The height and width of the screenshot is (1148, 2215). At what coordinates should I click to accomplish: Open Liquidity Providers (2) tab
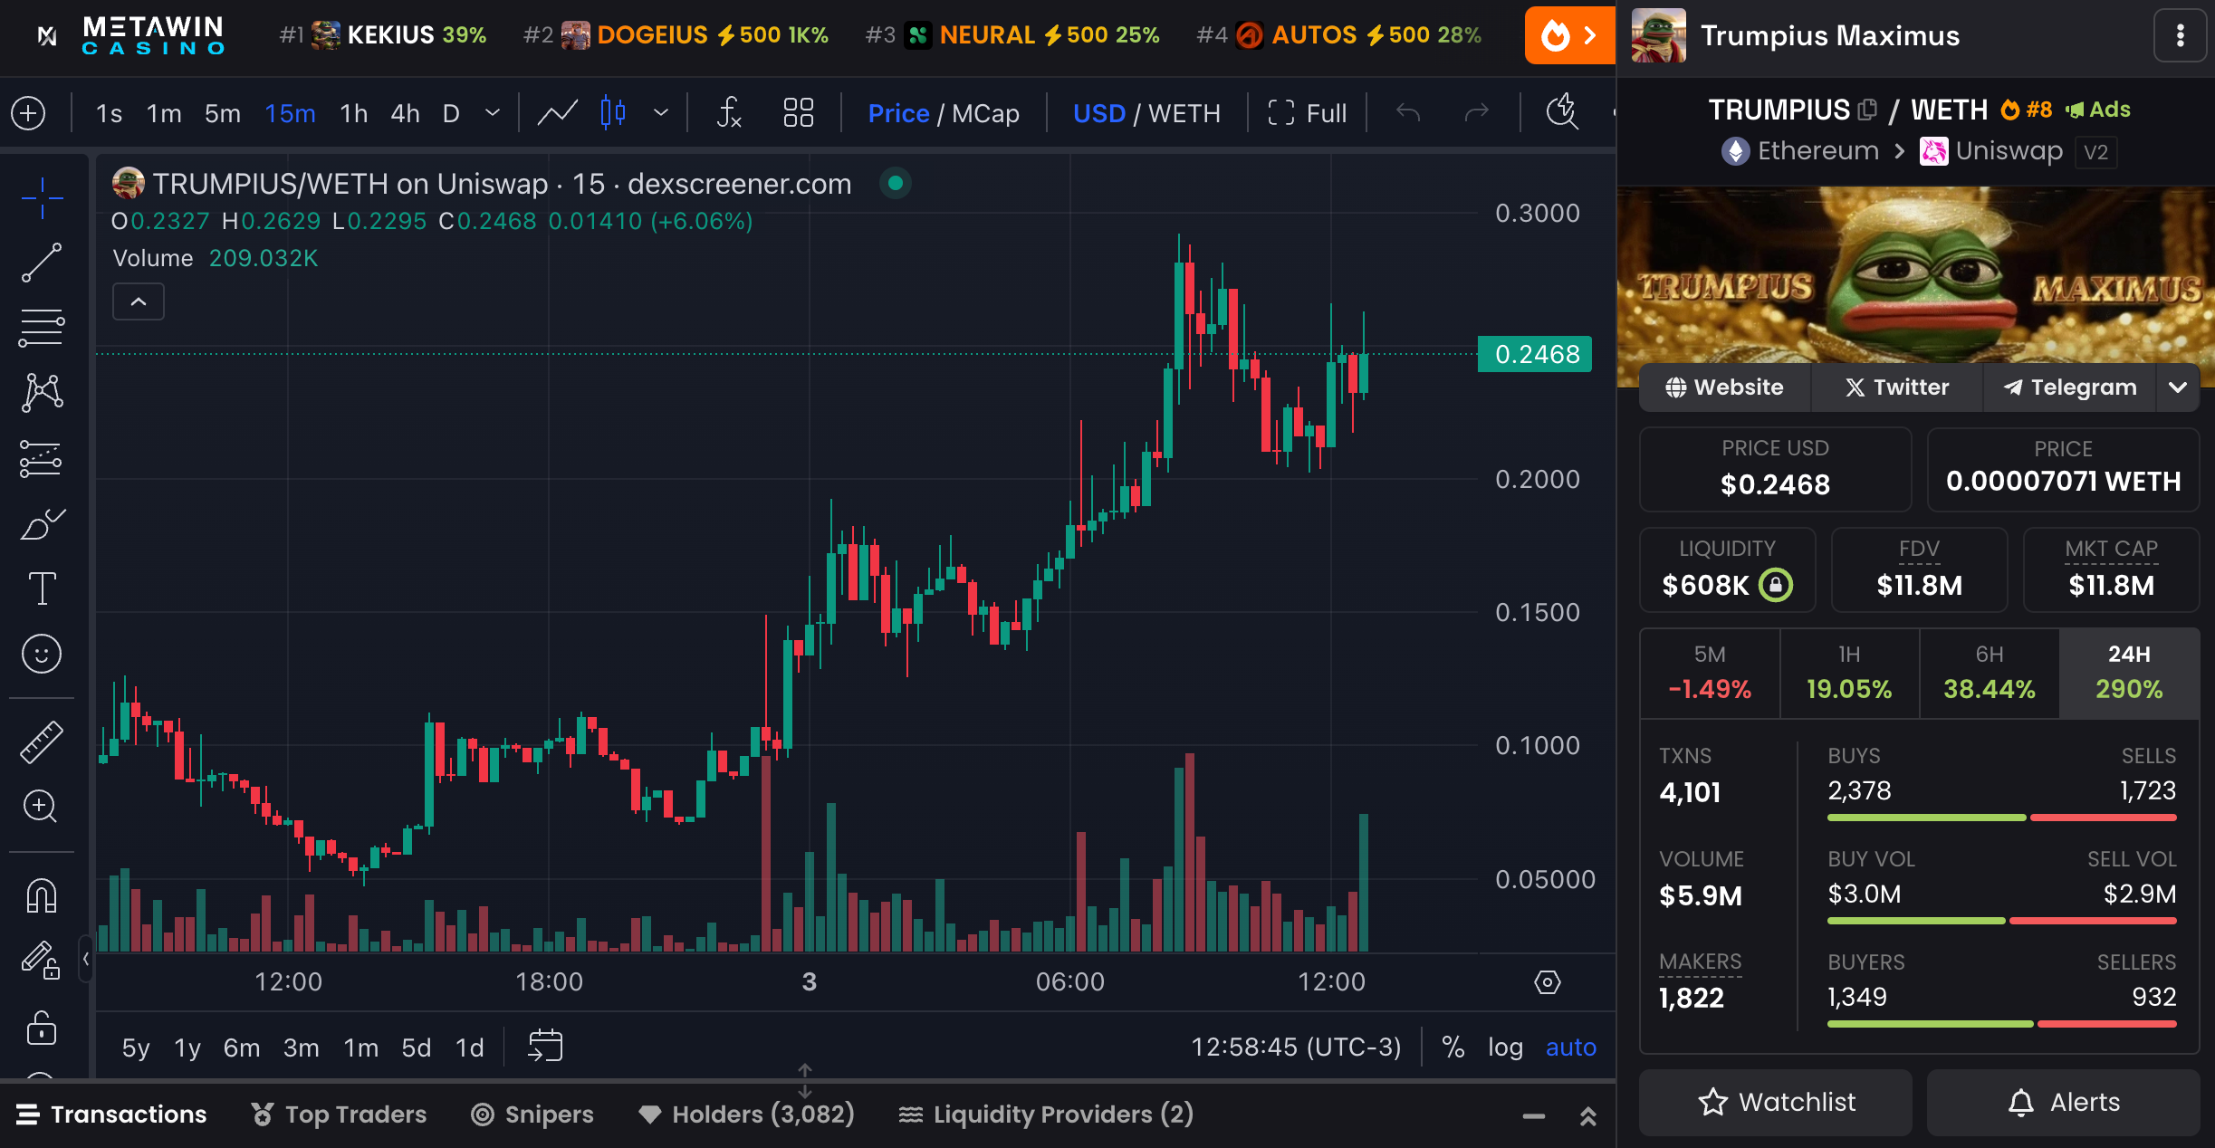(1046, 1115)
